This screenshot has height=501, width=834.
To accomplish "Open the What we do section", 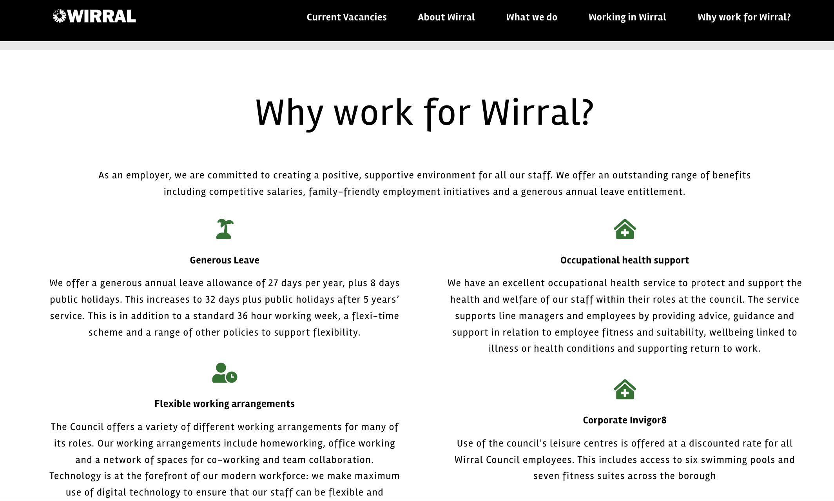I will click(x=531, y=17).
